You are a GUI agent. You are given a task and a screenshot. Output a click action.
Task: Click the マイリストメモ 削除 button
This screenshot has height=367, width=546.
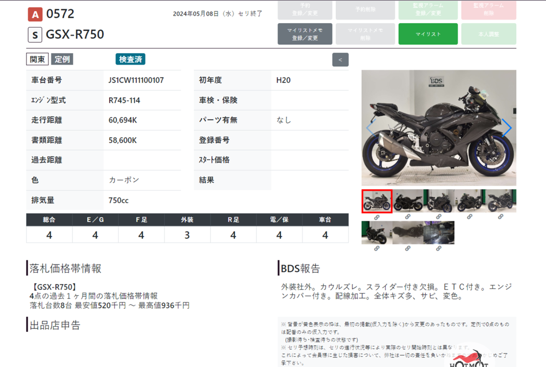click(x=365, y=34)
